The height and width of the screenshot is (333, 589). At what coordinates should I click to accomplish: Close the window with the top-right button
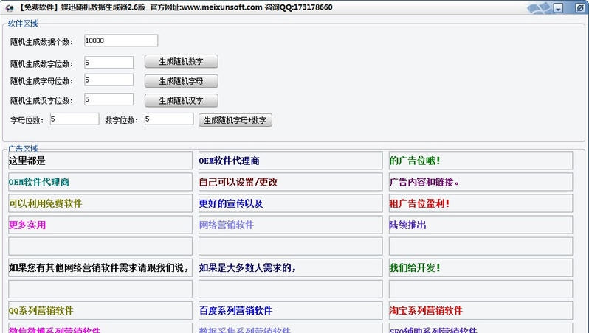pyautogui.click(x=581, y=8)
